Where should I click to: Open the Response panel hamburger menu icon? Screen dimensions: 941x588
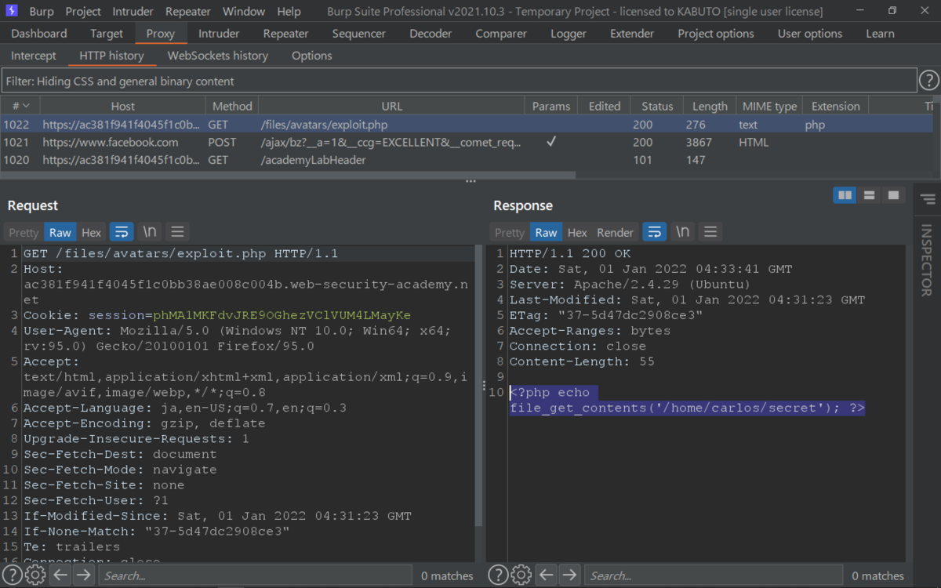click(710, 232)
